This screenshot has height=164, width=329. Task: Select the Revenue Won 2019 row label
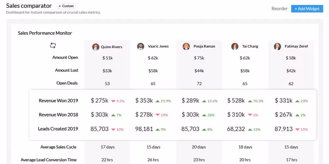58,101
